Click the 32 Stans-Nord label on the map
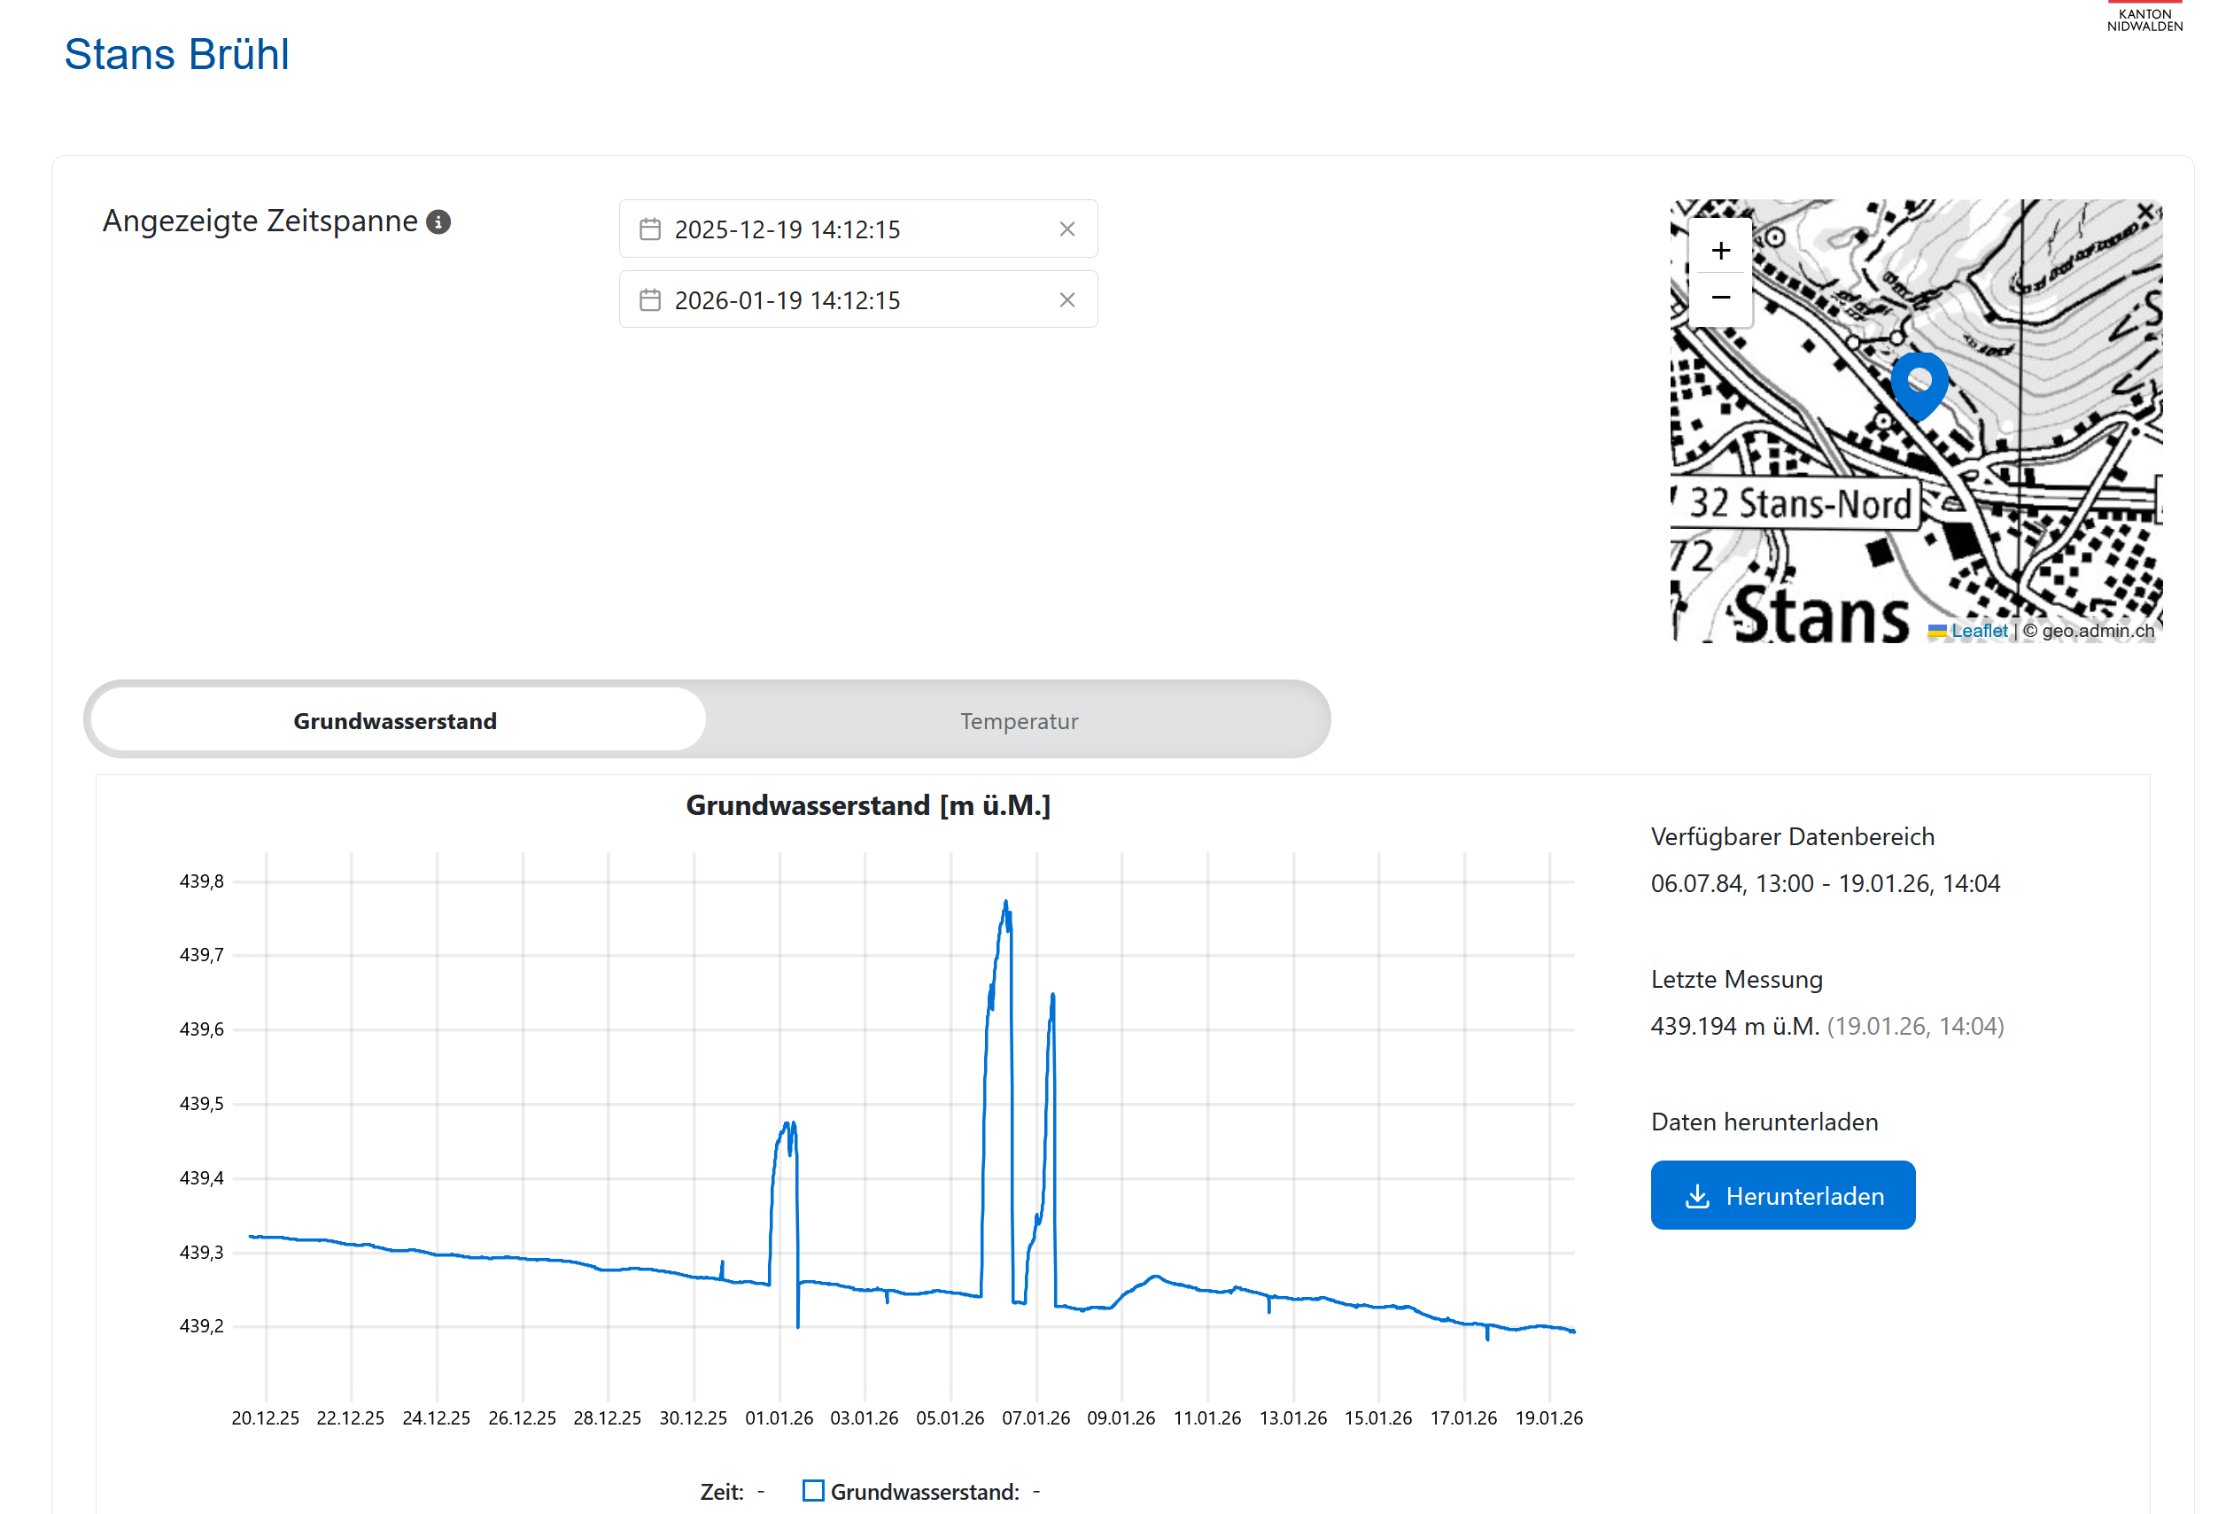The image size is (2218, 1514). (x=1799, y=503)
